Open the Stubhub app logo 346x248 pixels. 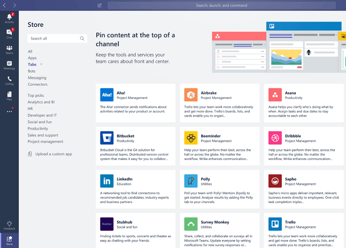(x=107, y=224)
